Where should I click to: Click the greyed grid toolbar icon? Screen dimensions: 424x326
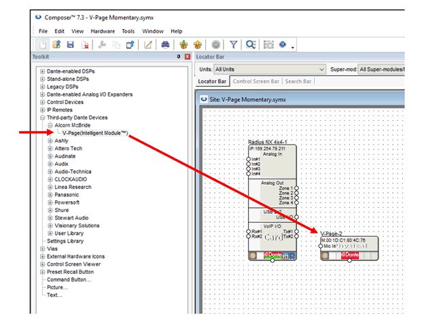(268, 45)
